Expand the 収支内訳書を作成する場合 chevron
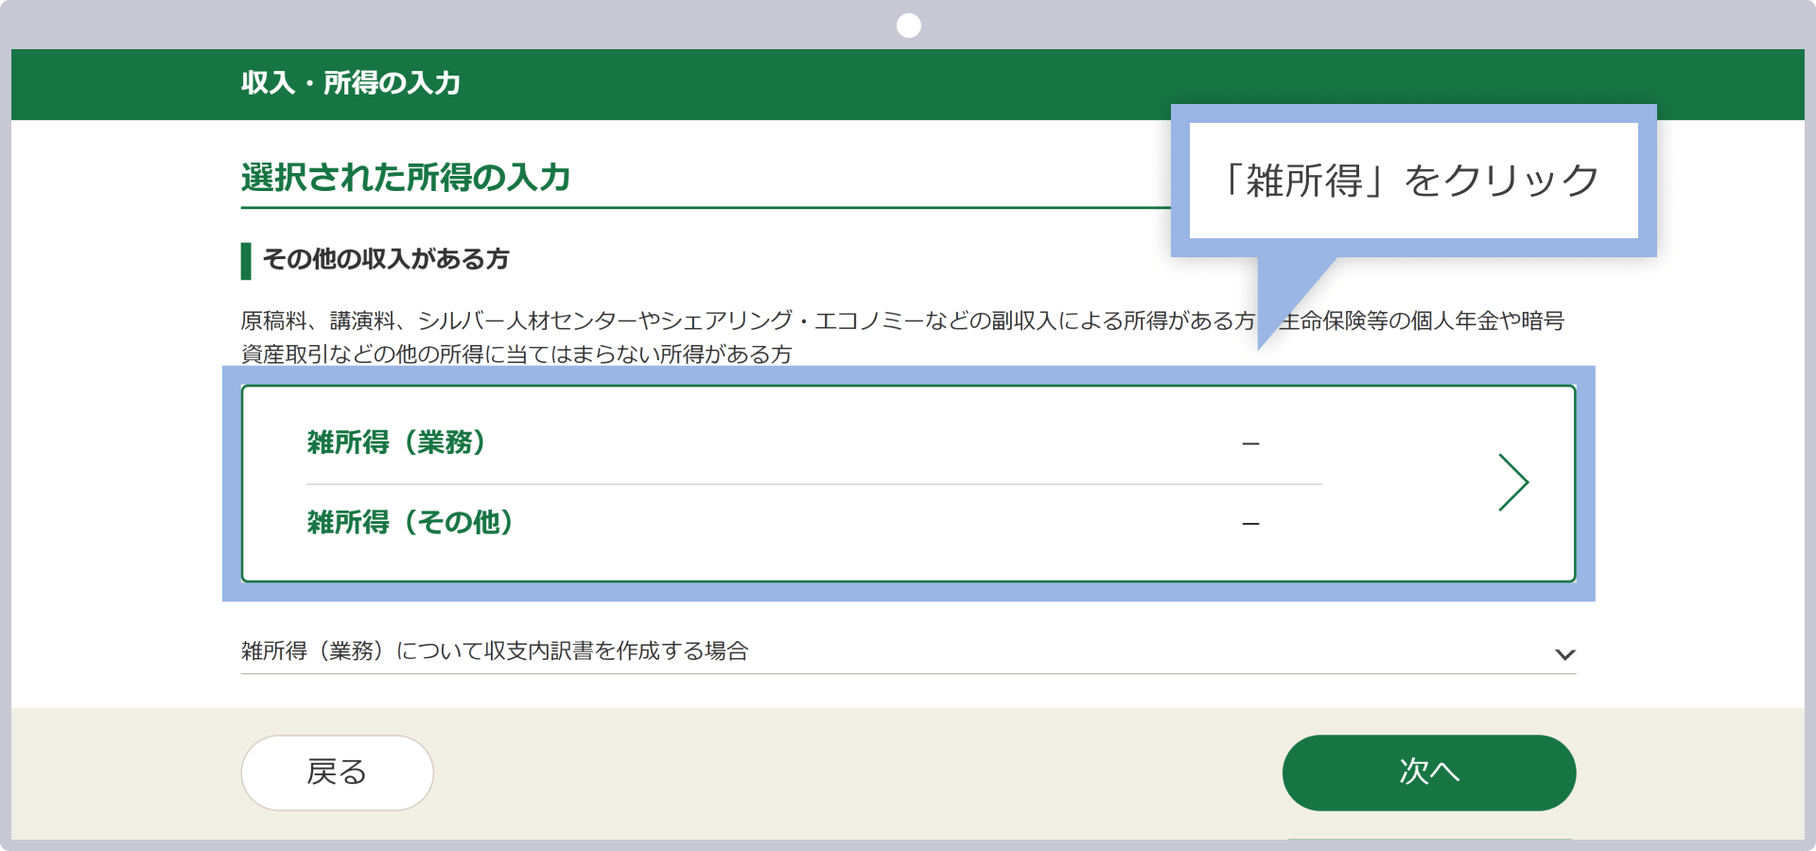Image resolution: width=1816 pixels, height=851 pixels. point(1564,654)
